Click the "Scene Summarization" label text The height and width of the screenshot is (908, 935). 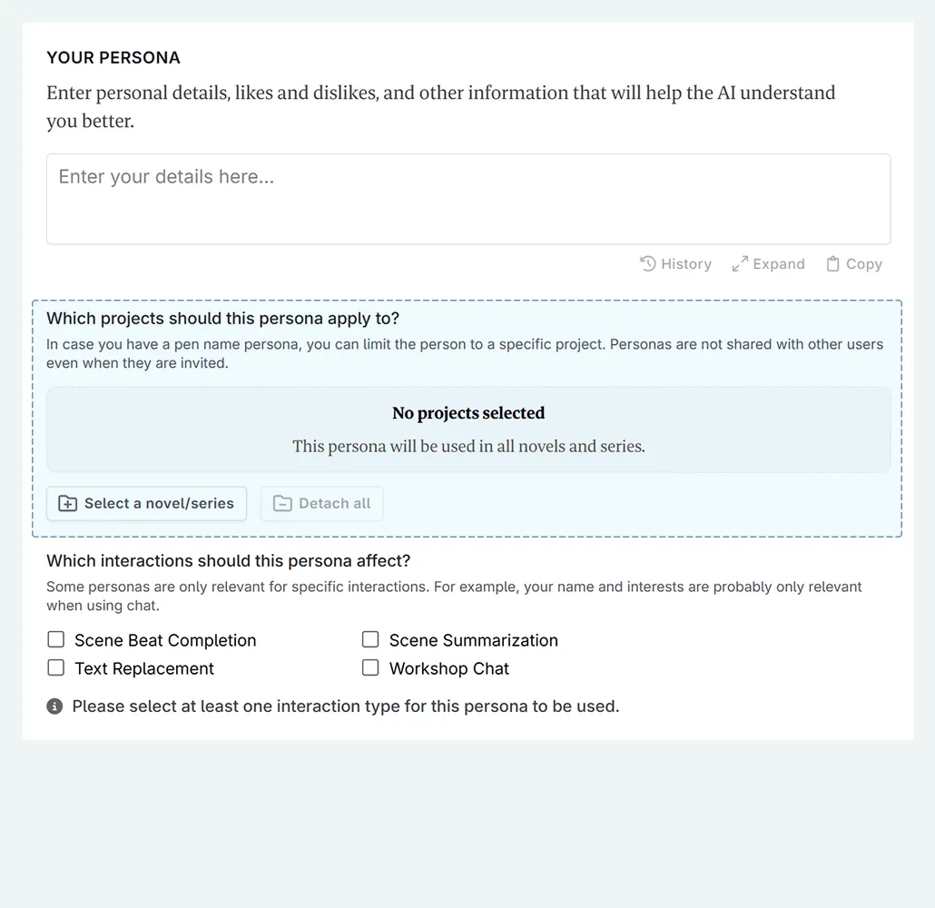coord(473,641)
